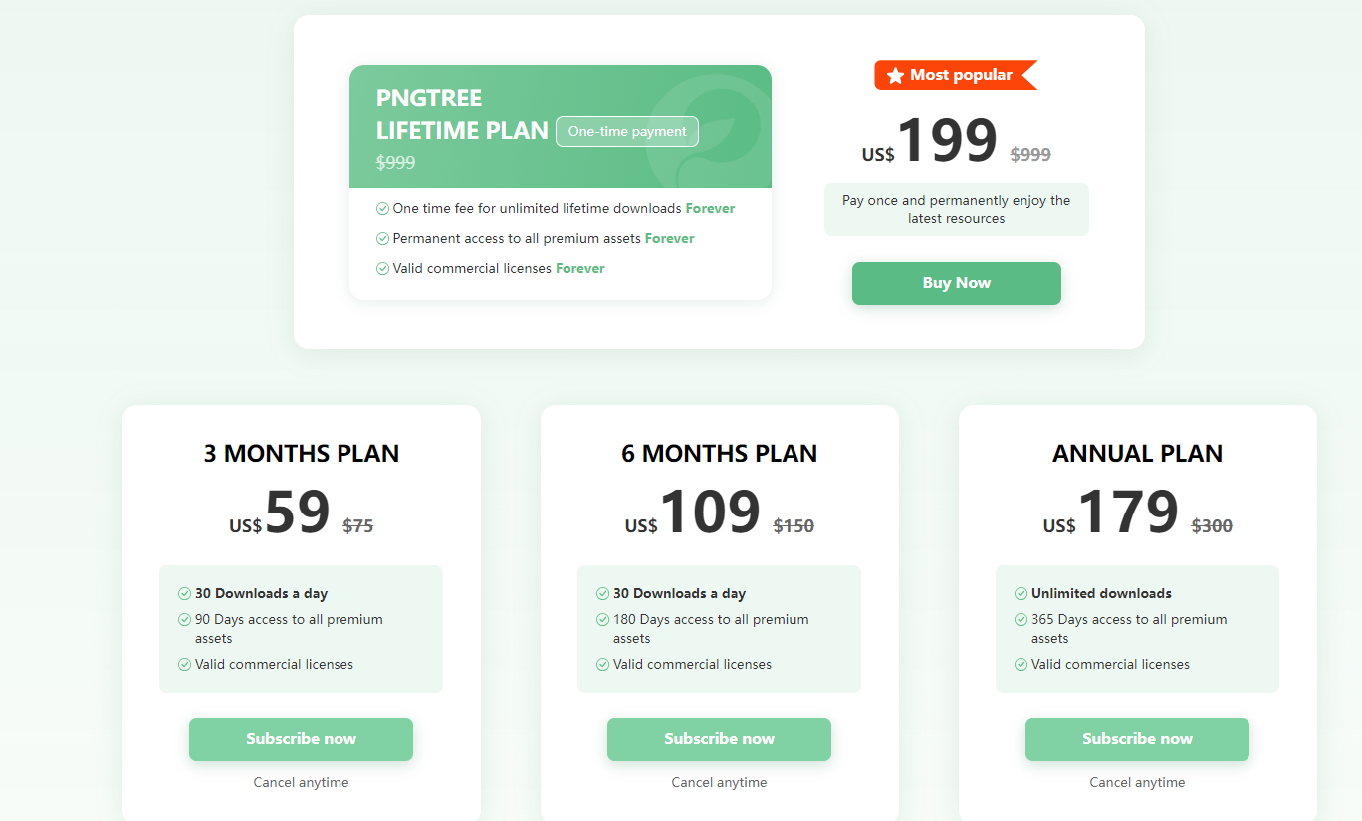This screenshot has height=821, width=1362.
Task: Click Cancel anytime under 6 Months Plan
Action: pyautogui.click(x=719, y=783)
